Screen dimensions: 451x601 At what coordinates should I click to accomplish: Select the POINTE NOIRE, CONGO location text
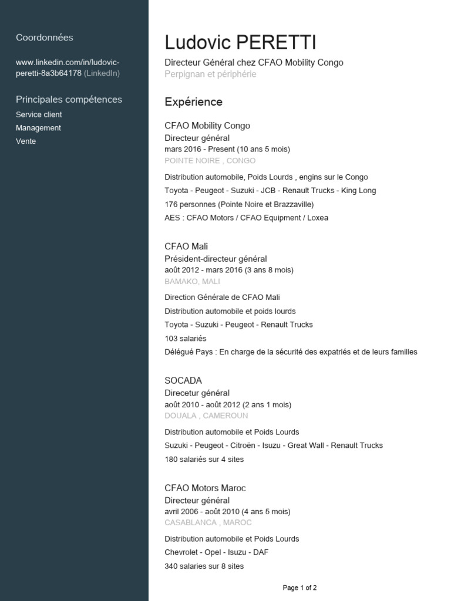click(210, 161)
